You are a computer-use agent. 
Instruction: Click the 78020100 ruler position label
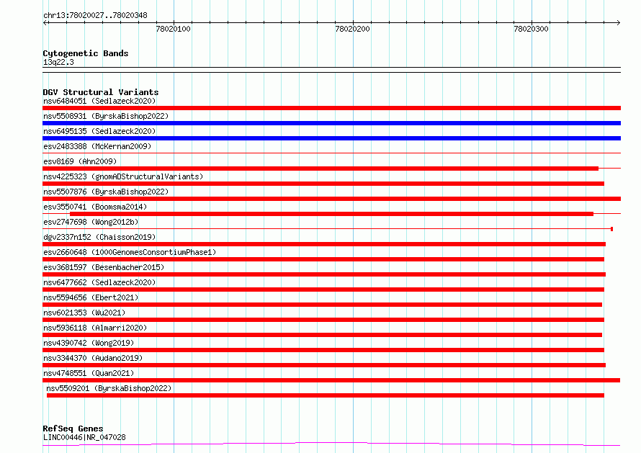(x=174, y=29)
